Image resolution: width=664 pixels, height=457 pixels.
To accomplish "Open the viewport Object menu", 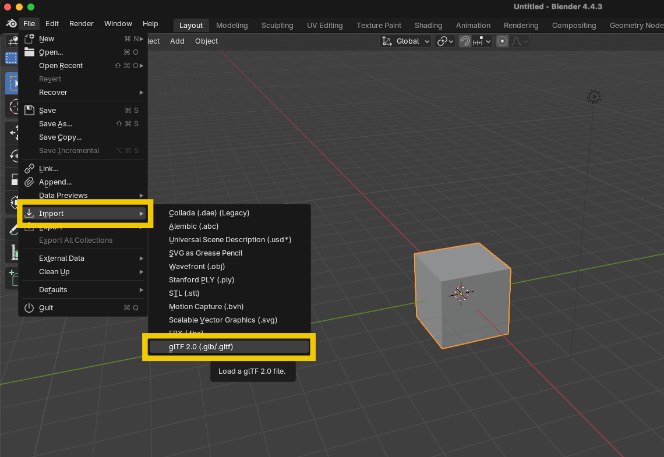I will tap(207, 41).
